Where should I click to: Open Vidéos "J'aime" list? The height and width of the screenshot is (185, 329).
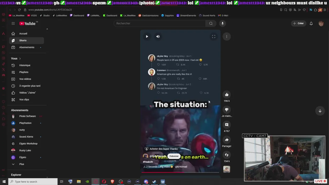point(26,93)
